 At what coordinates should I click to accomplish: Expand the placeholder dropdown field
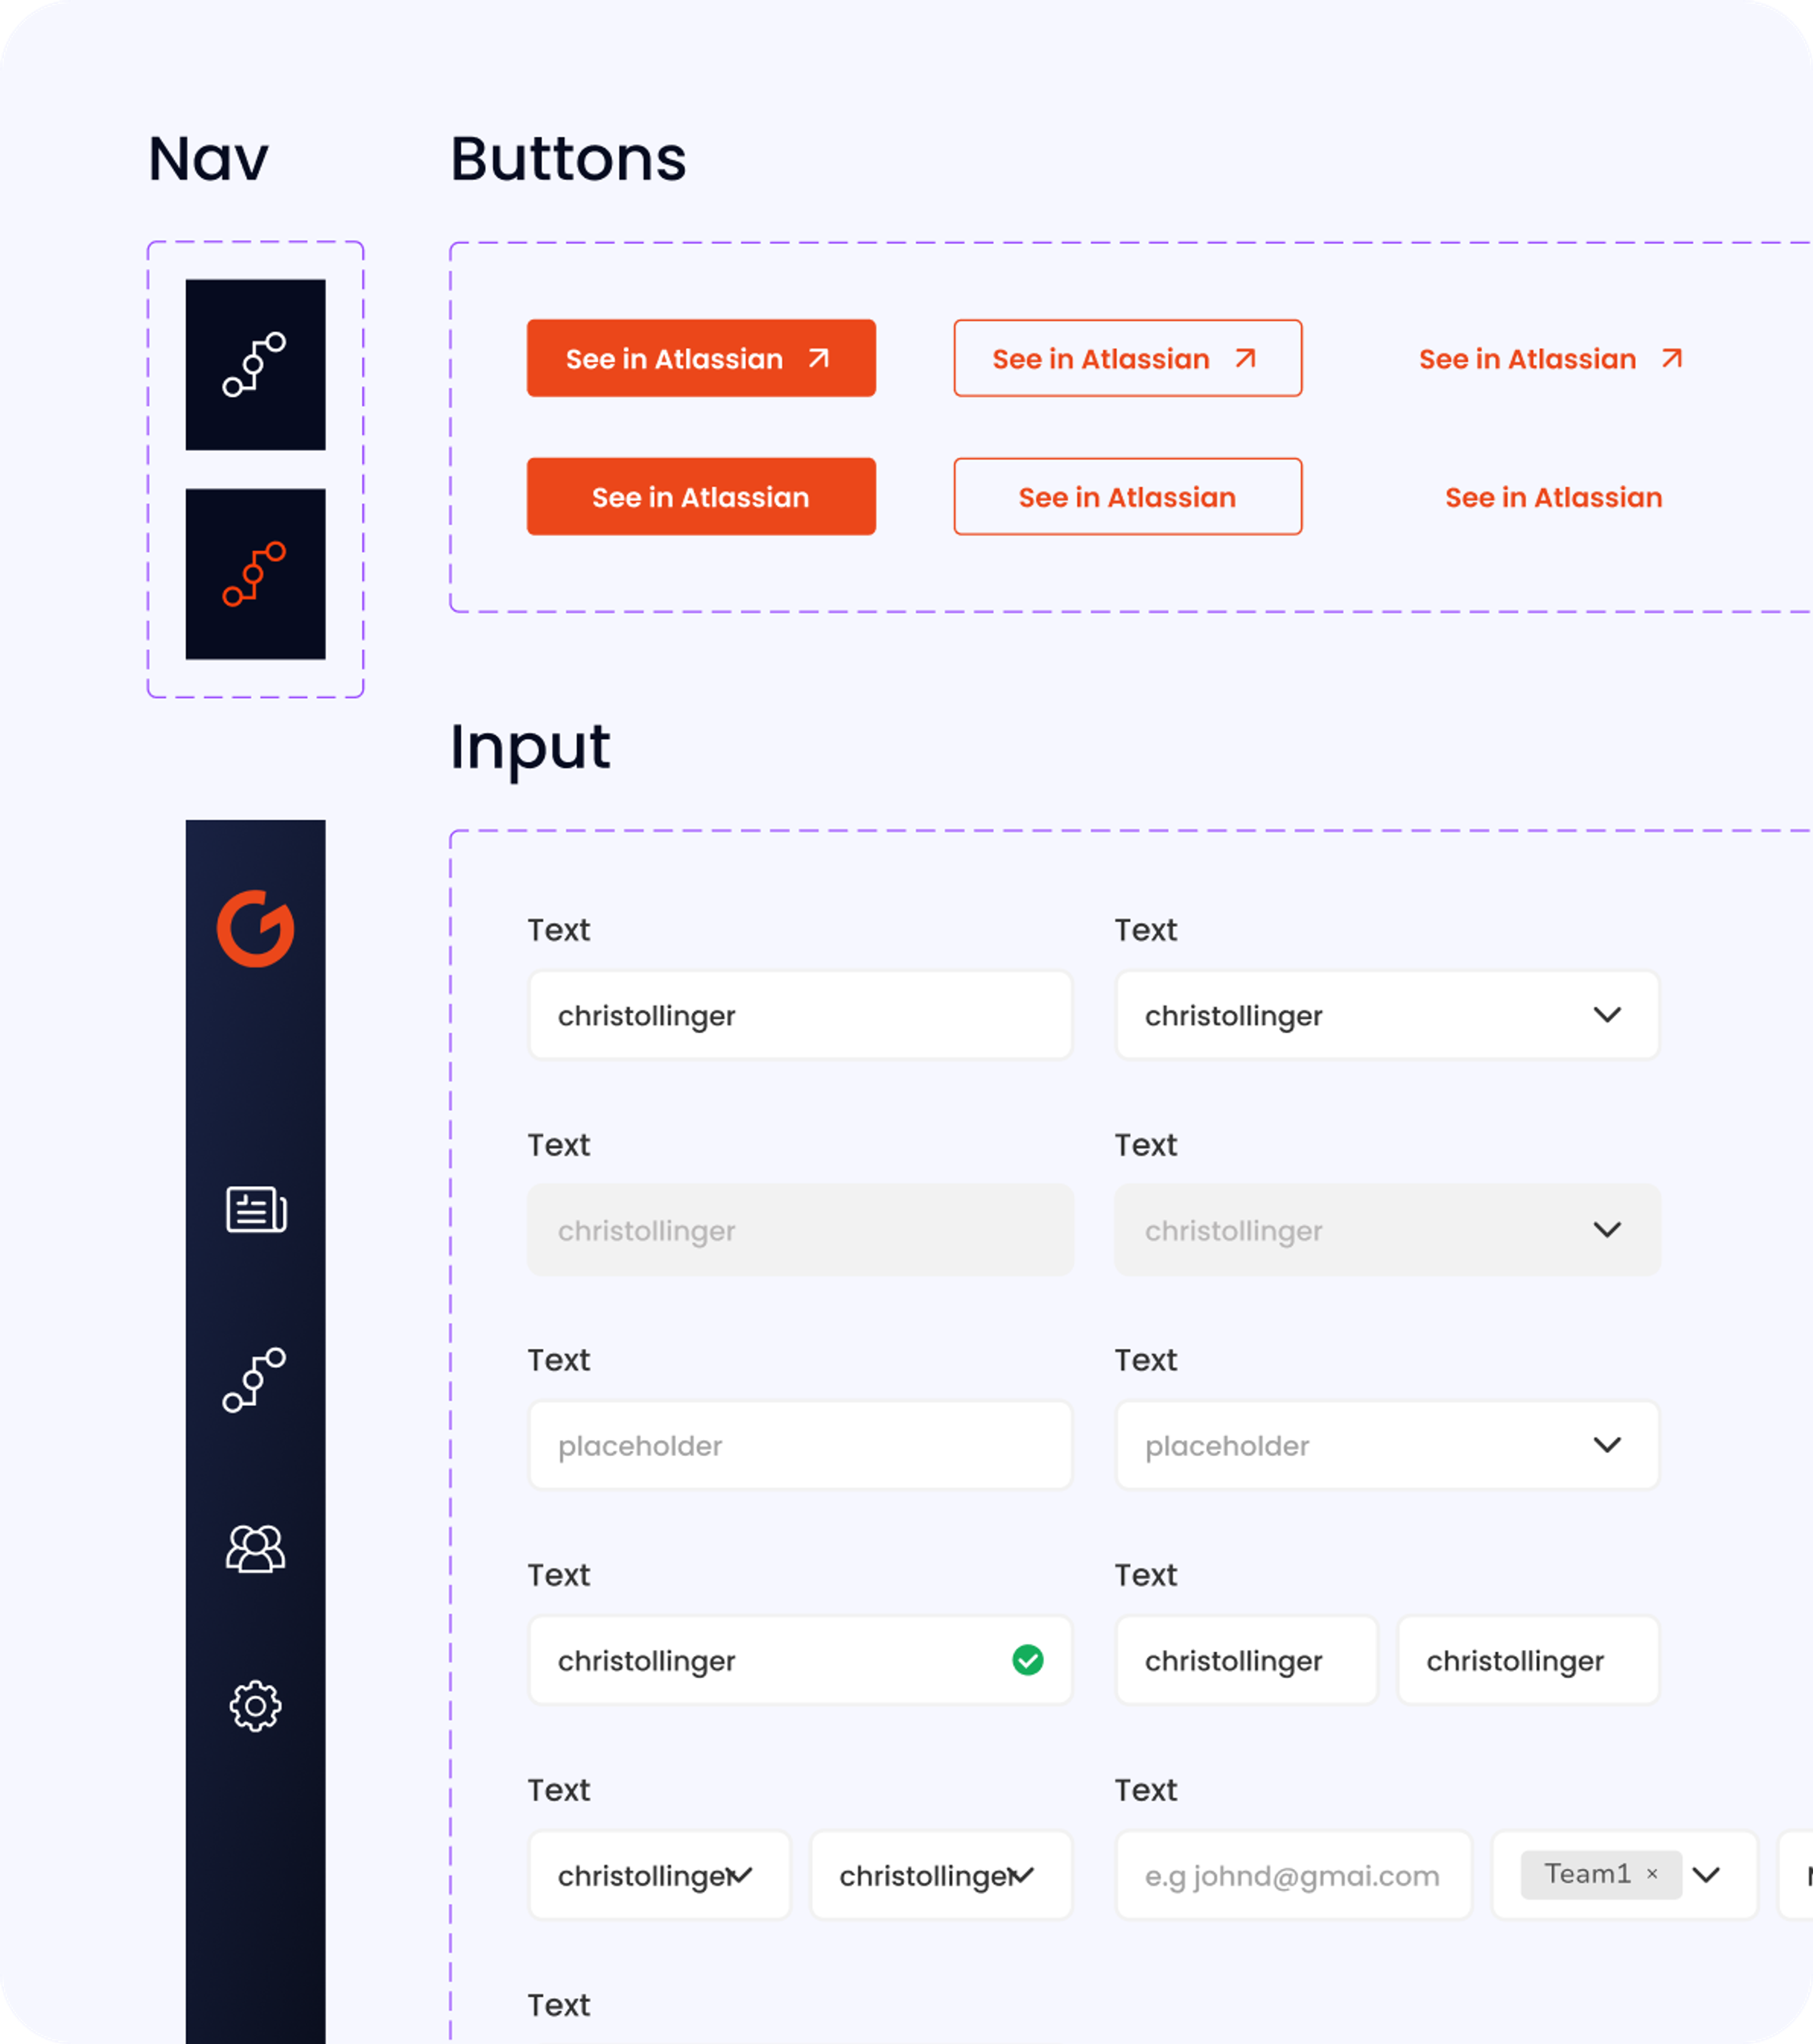(x=1387, y=1445)
